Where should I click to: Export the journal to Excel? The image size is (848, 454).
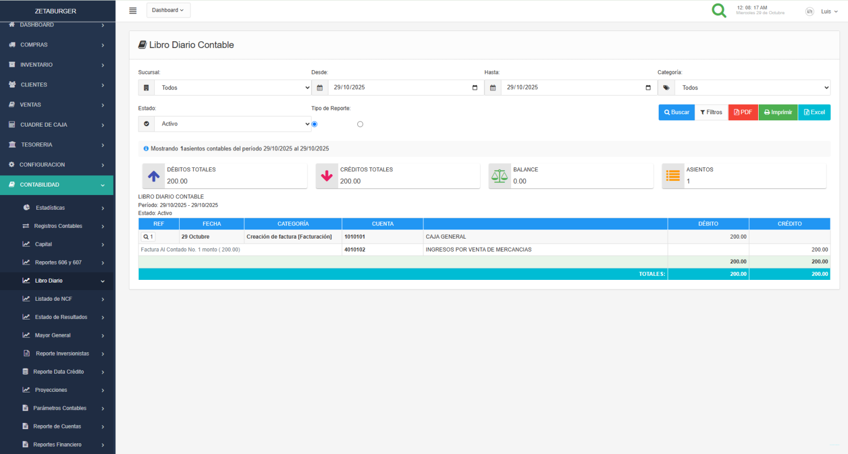coord(814,113)
